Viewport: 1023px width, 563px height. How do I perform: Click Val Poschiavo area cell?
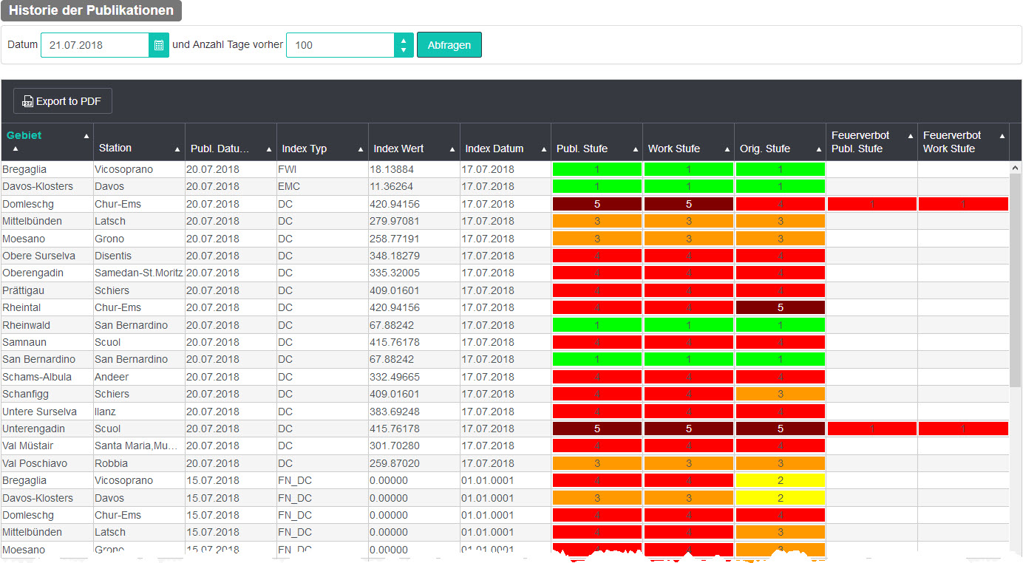point(47,463)
